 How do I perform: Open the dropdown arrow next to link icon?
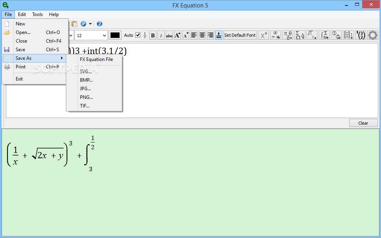tap(90, 24)
